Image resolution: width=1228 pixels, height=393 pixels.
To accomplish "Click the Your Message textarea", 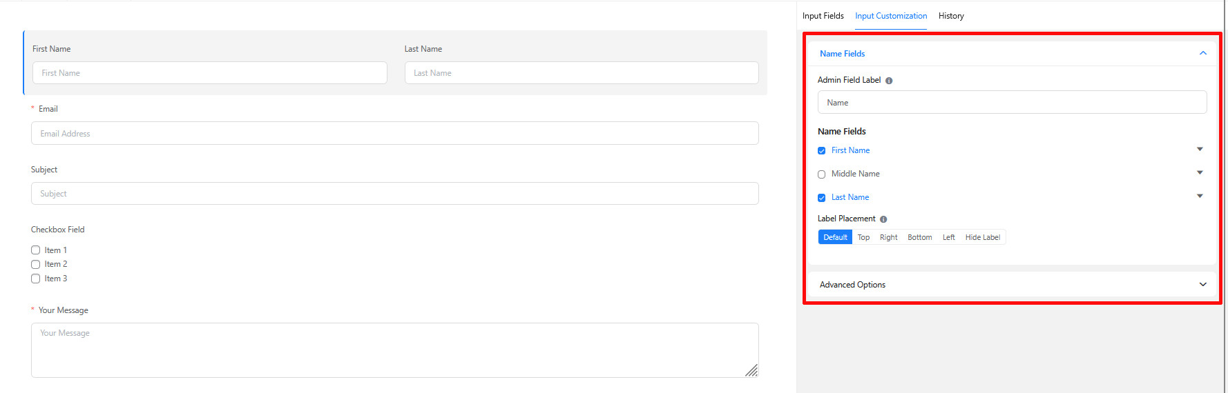I will pyautogui.click(x=394, y=350).
